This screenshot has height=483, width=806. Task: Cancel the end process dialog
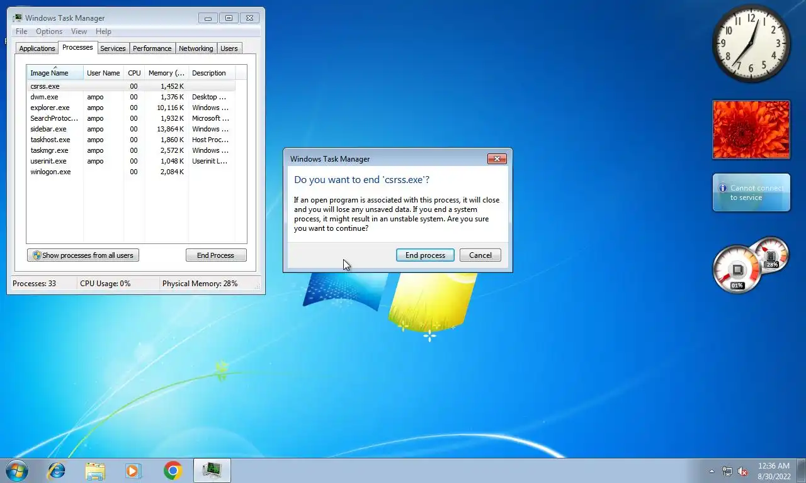coord(480,255)
